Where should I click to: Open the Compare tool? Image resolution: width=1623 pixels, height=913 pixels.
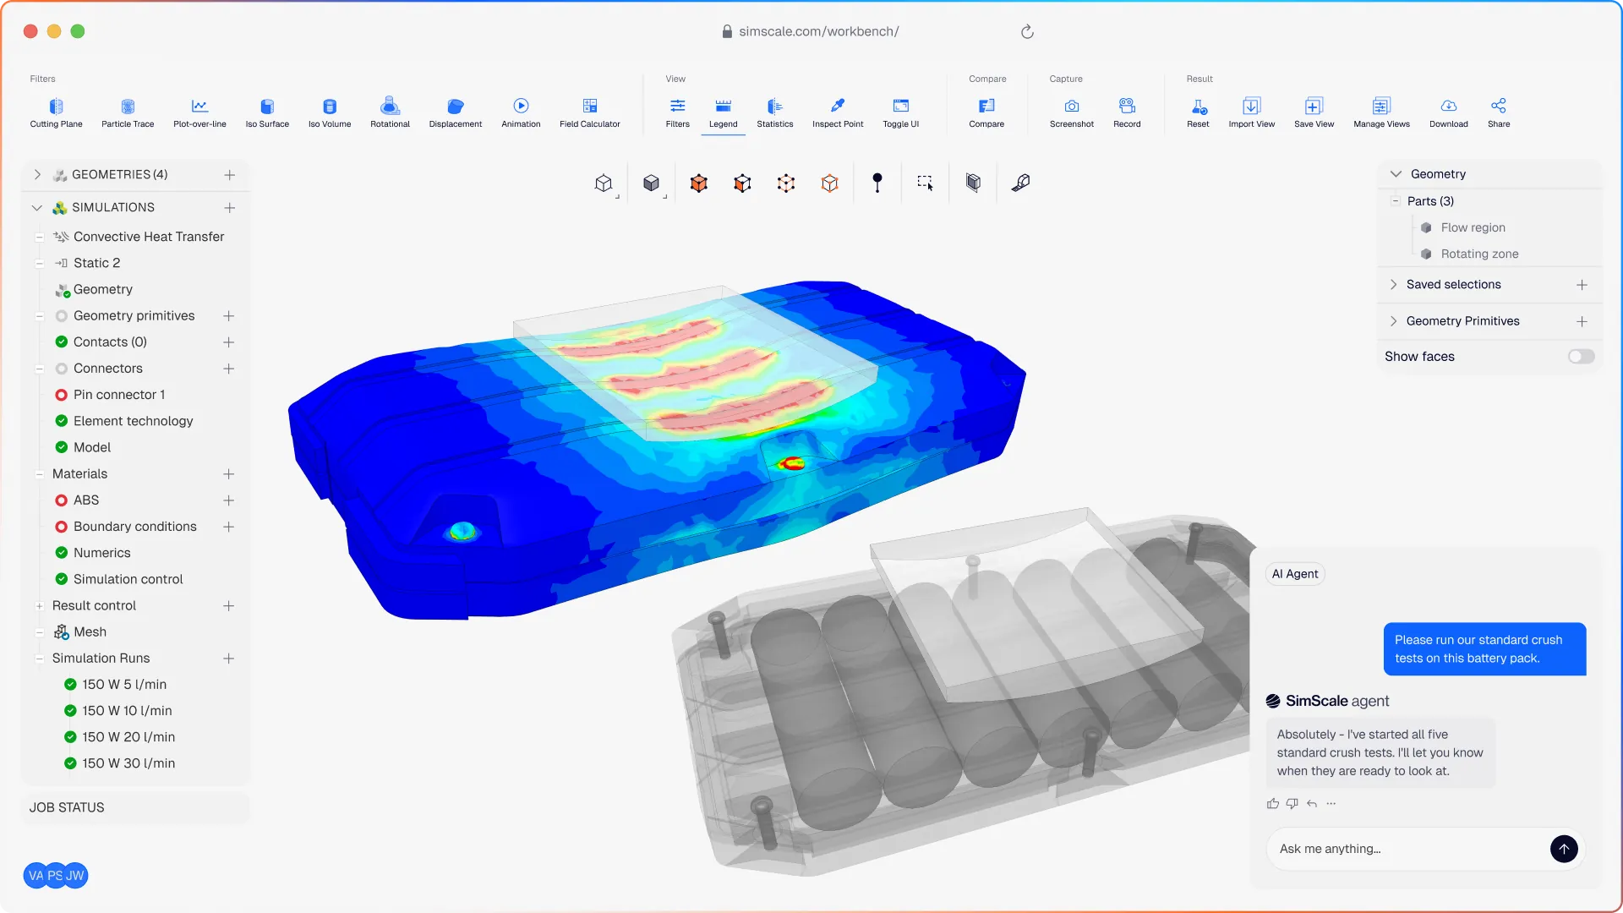point(986,112)
